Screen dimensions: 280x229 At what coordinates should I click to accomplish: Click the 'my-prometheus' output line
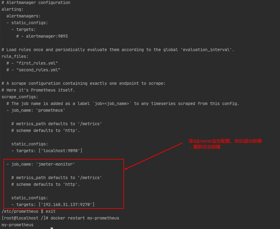click(17, 225)
